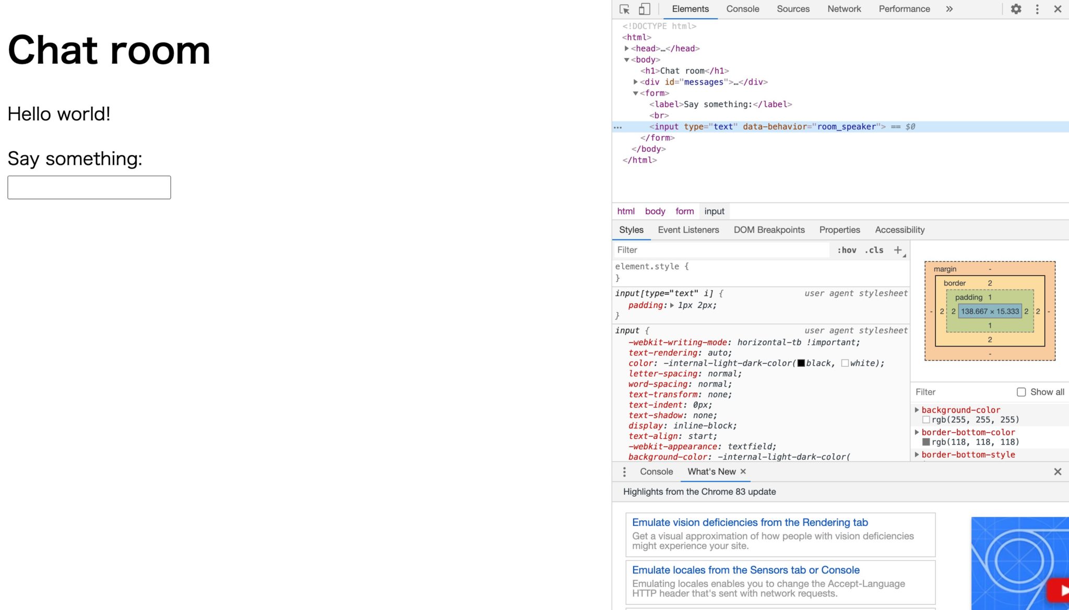
Task: Toggle :hov to force element state
Action: click(847, 250)
